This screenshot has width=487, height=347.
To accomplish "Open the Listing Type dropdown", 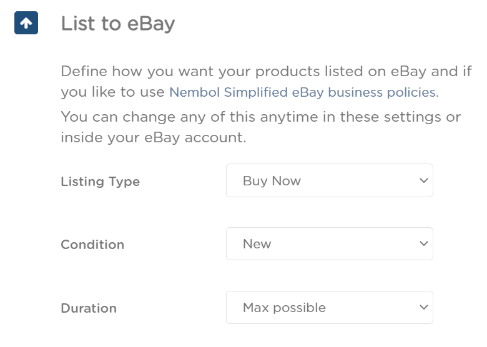I will tap(330, 180).
